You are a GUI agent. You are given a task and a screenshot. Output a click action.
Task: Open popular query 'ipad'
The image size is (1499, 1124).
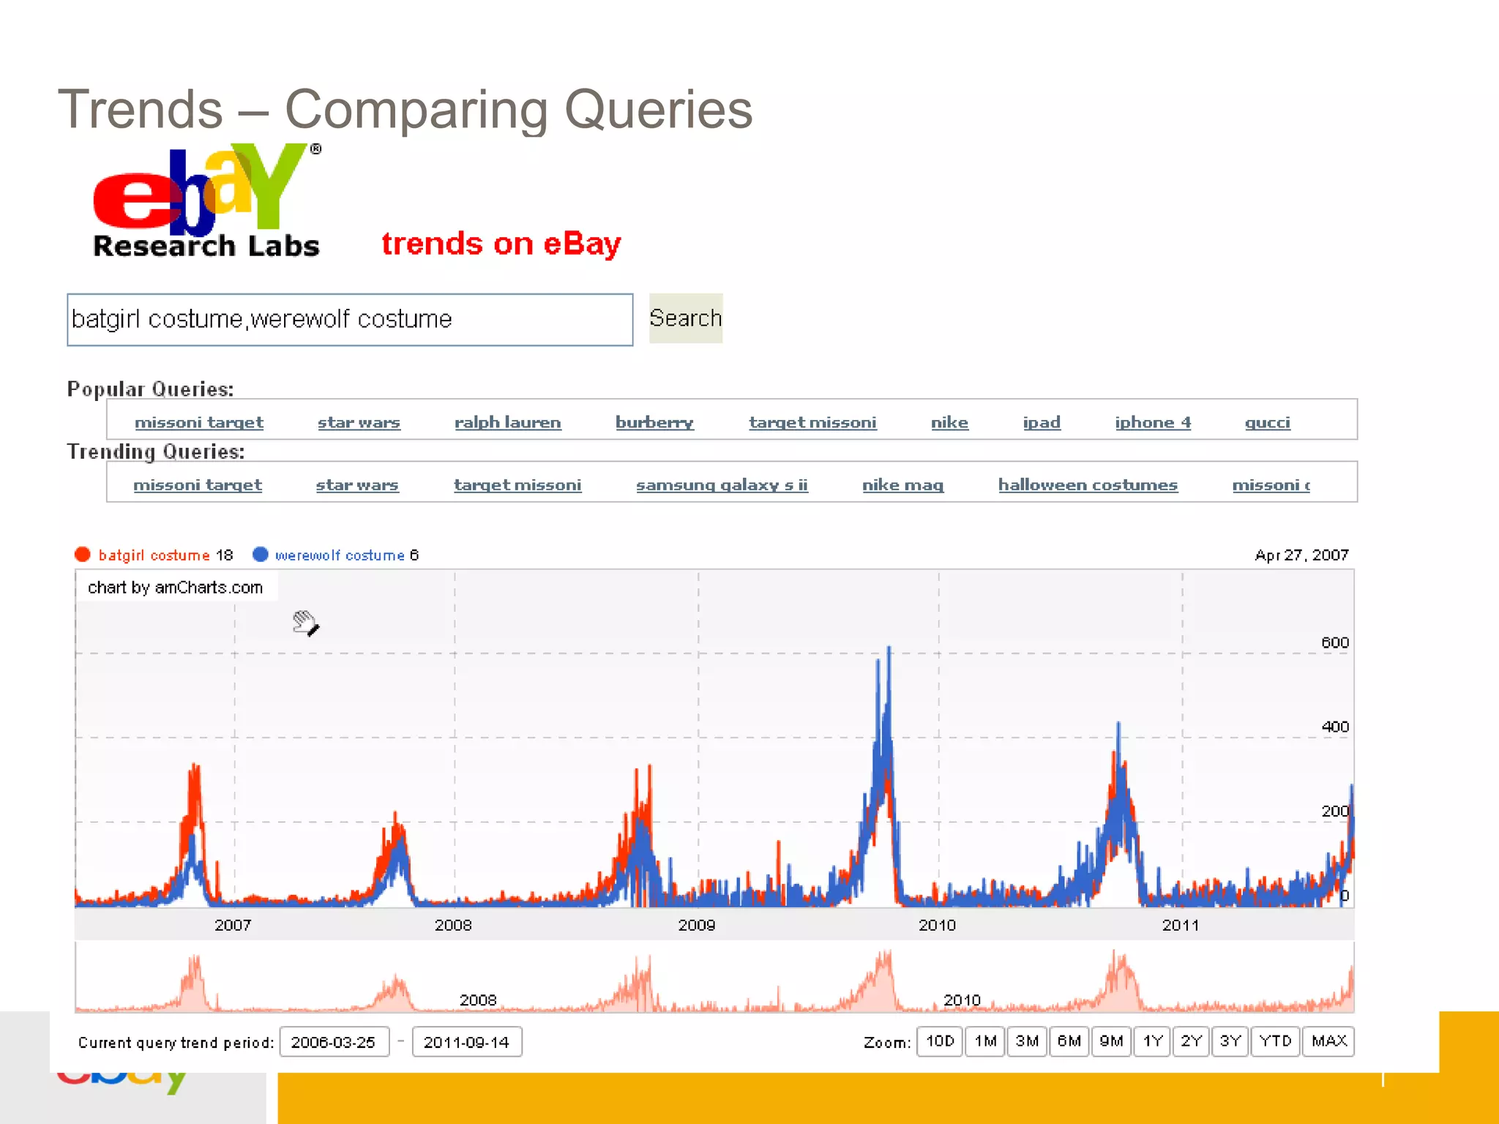(x=1042, y=422)
